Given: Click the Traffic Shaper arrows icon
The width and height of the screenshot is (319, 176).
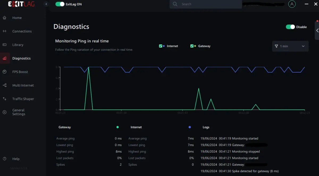Looking at the screenshot, I should click(x=5, y=99).
